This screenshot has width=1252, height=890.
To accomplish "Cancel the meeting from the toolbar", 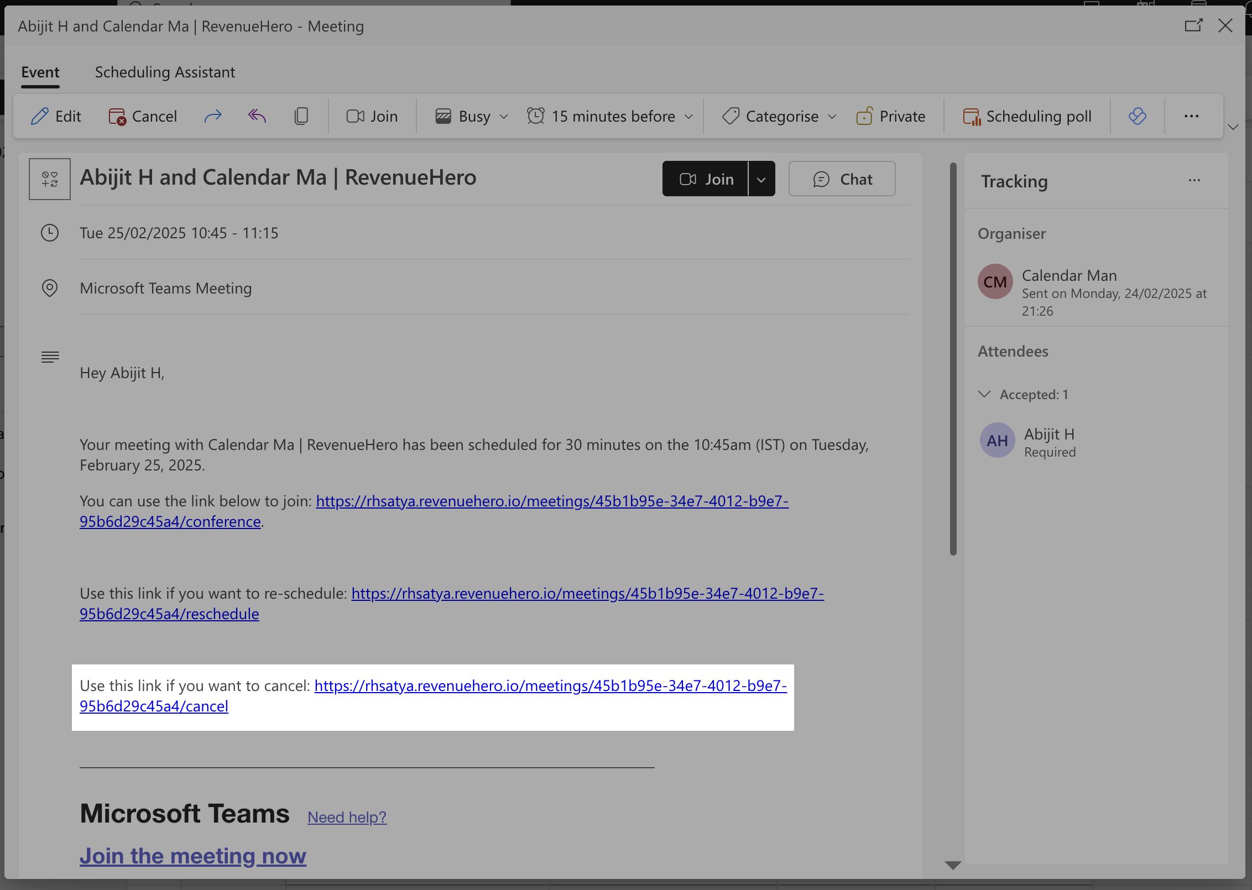I will coord(143,116).
